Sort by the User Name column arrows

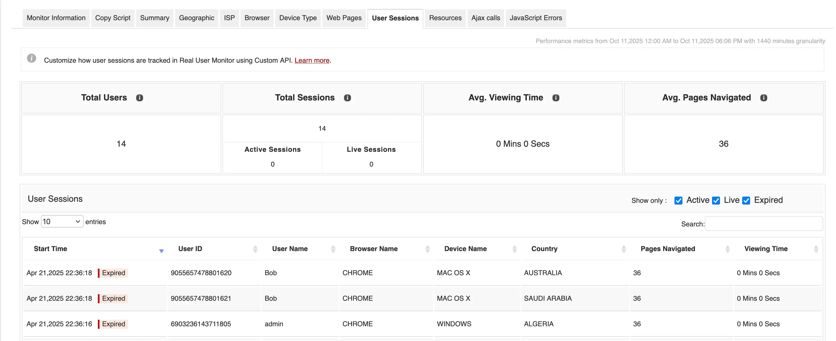[333, 249]
